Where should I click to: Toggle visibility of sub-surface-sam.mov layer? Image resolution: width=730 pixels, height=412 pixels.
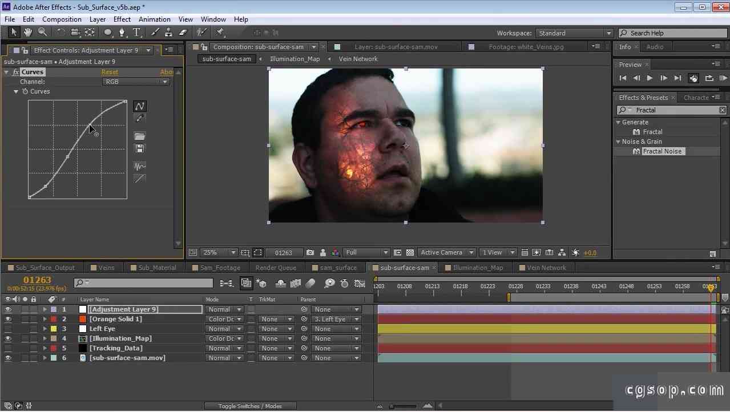[x=8, y=358]
